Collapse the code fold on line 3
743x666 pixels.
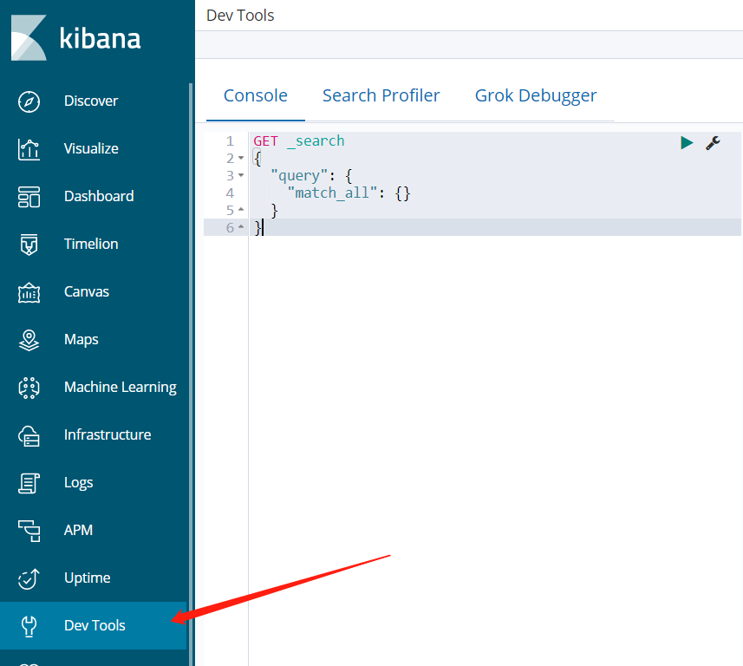(241, 175)
